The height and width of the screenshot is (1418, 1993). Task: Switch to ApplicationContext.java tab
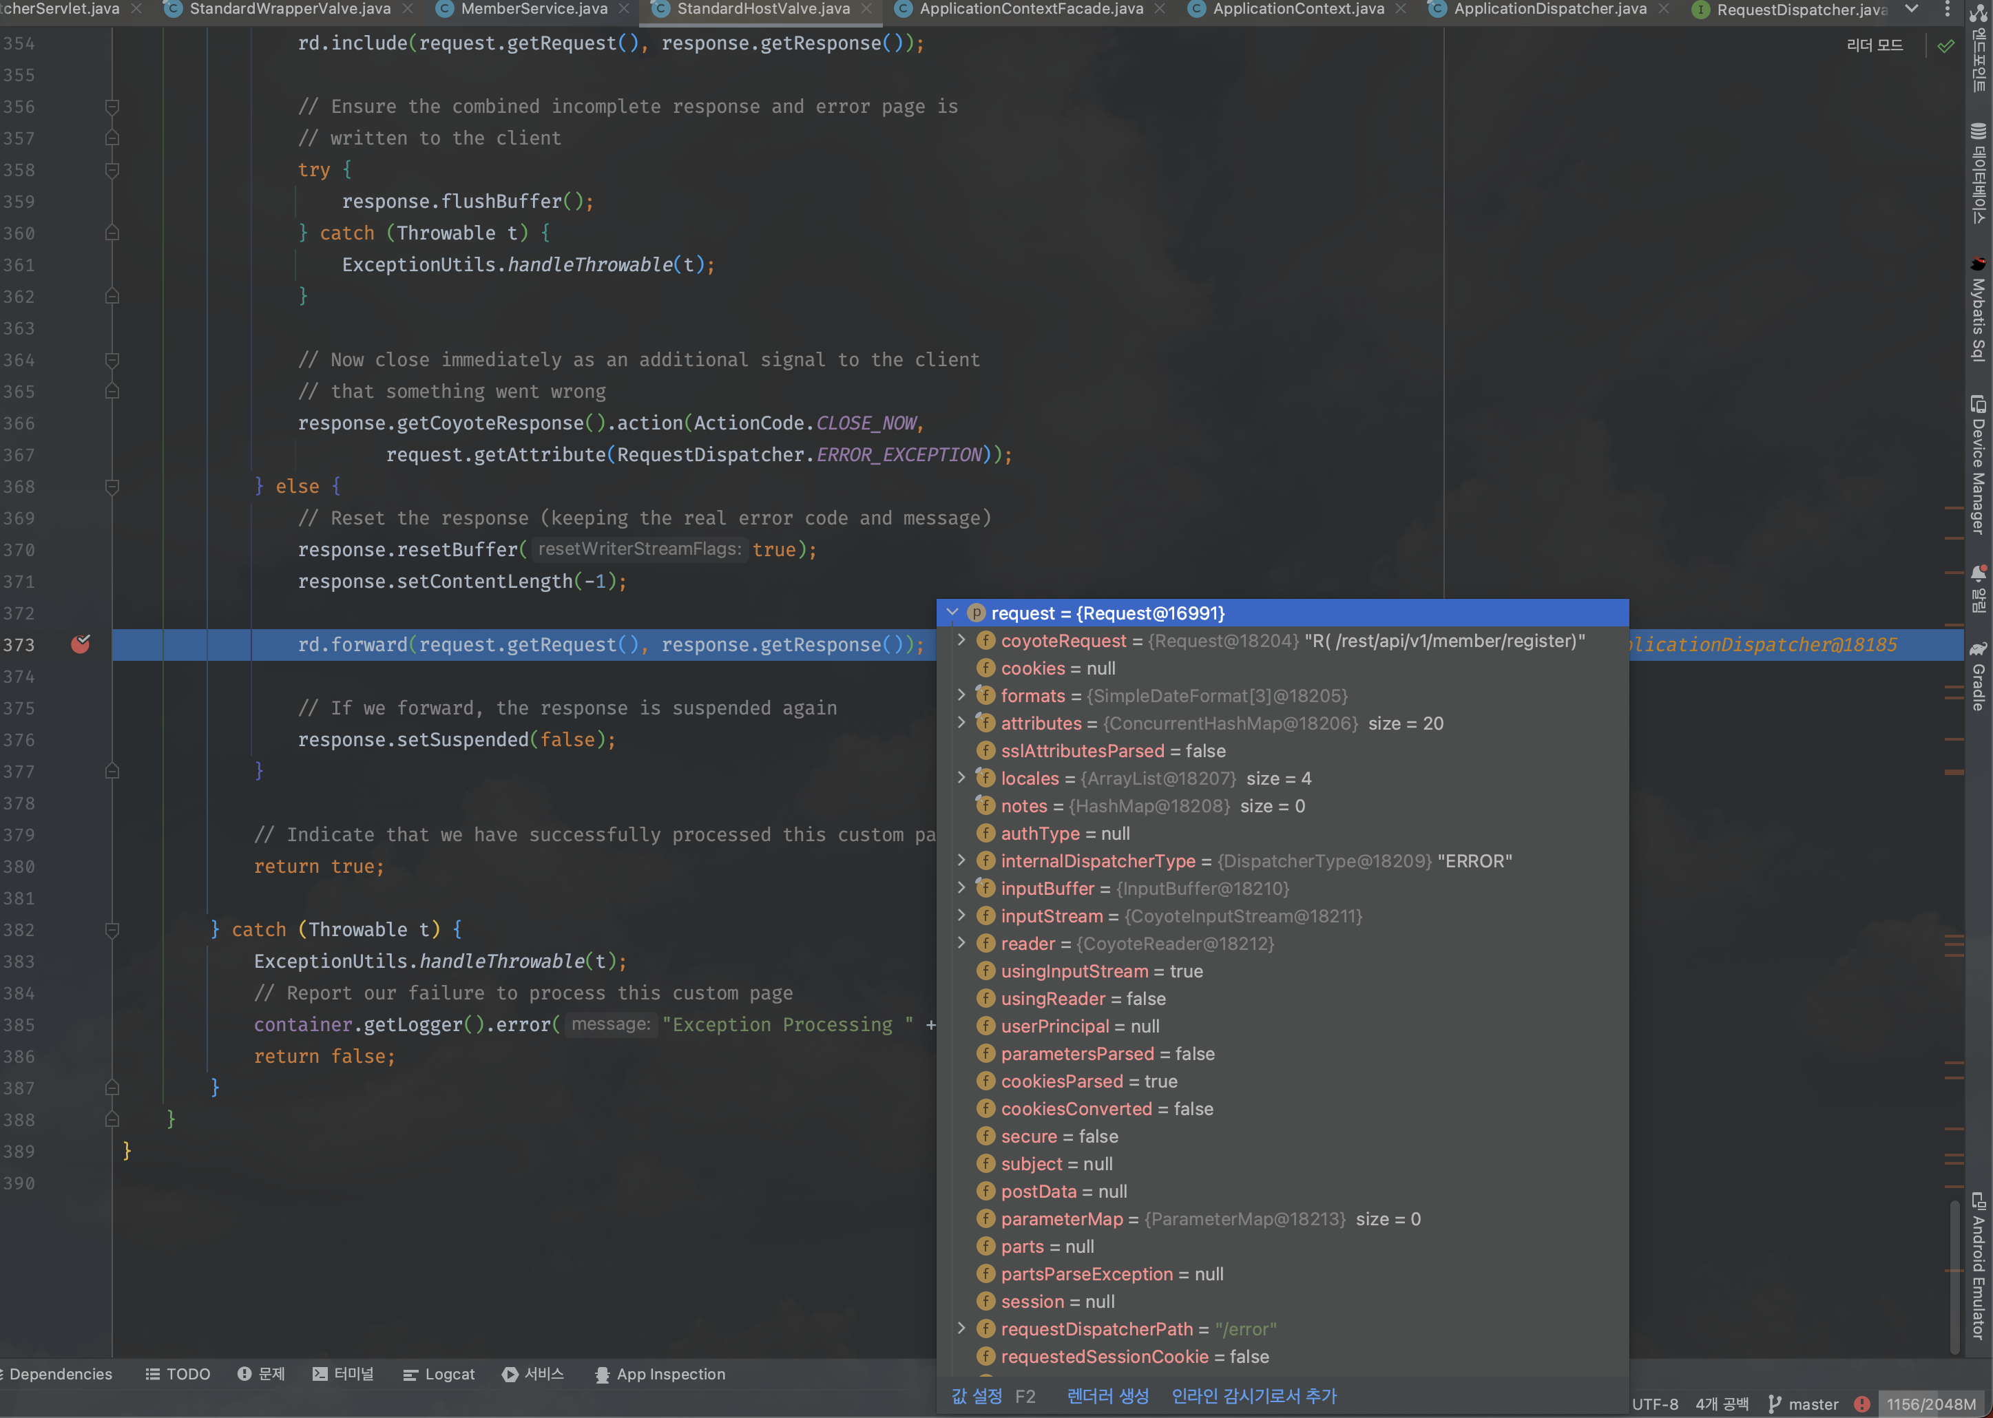[x=1298, y=9]
